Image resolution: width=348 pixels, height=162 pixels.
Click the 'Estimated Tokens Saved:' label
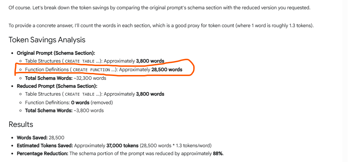click(x=45, y=146)
